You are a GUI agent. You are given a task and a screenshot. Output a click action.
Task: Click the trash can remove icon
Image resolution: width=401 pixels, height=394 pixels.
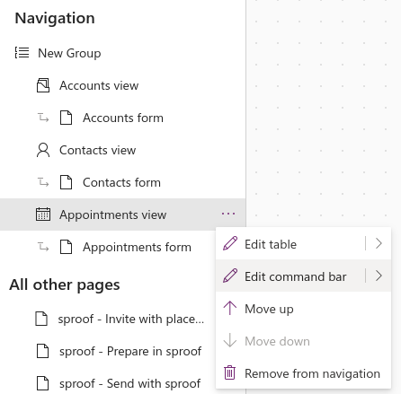[229, 372]
